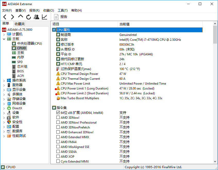
Task: Expand the 操作系统 tree node
Action: click(4, 81)
